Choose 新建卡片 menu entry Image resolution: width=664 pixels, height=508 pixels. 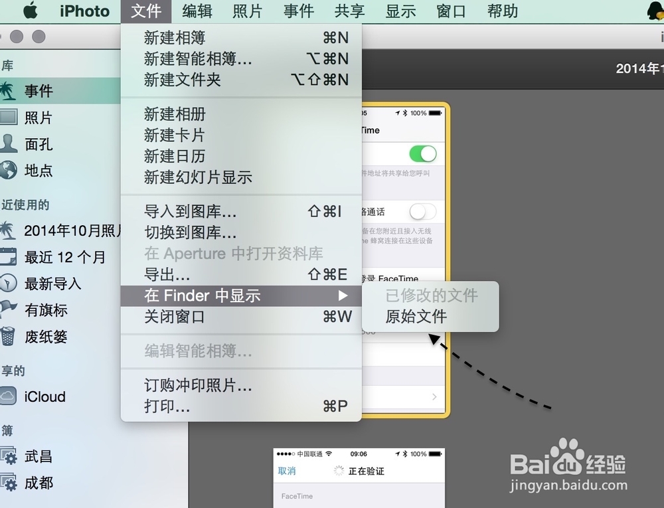tap(241, 135)
